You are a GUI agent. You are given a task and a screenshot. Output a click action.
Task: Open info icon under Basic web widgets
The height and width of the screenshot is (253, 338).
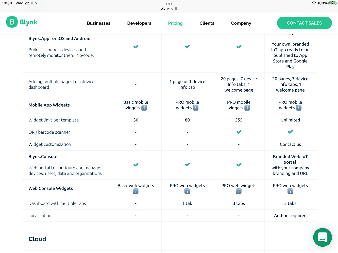136,192
